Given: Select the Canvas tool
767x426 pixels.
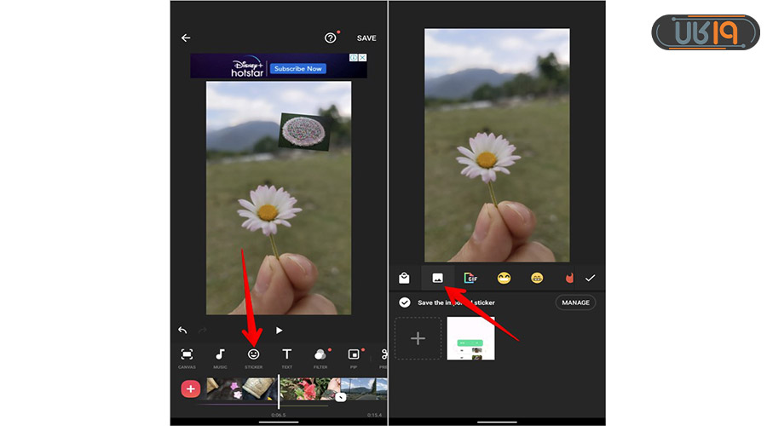Looking at the screenshot, I should 187,357.
